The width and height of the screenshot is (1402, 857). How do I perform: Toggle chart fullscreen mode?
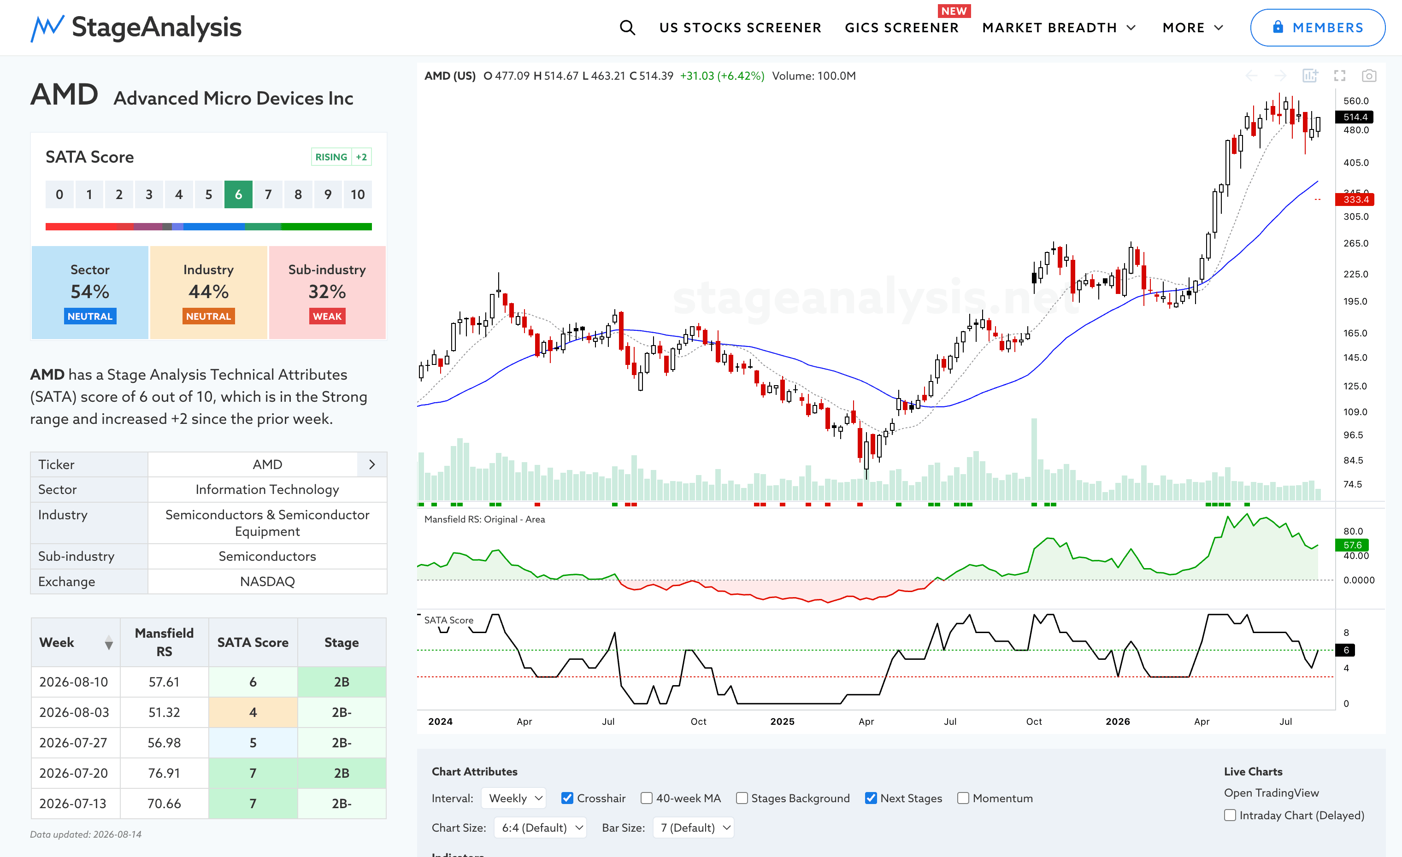click(x=1339, y=76)
